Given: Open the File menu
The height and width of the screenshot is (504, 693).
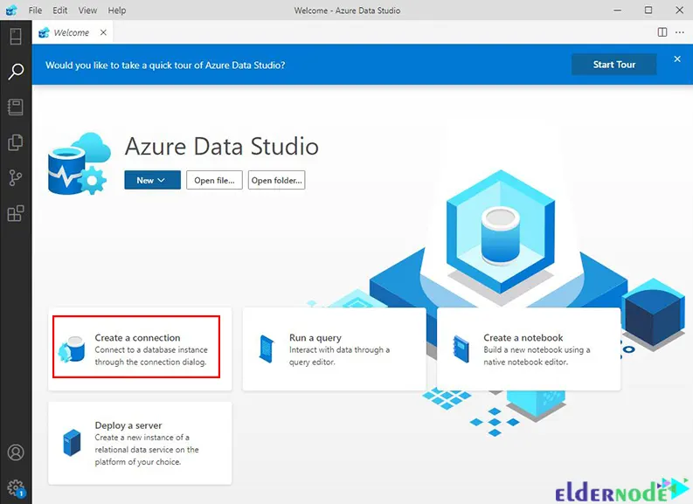Looking at the screenshot, I should (x=35, y=10).
